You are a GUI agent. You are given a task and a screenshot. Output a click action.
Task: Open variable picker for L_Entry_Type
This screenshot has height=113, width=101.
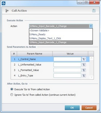click(x=84, y=76)
